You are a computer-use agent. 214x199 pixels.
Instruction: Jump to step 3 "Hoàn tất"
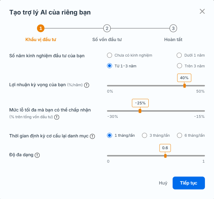(x=173, y=28)
